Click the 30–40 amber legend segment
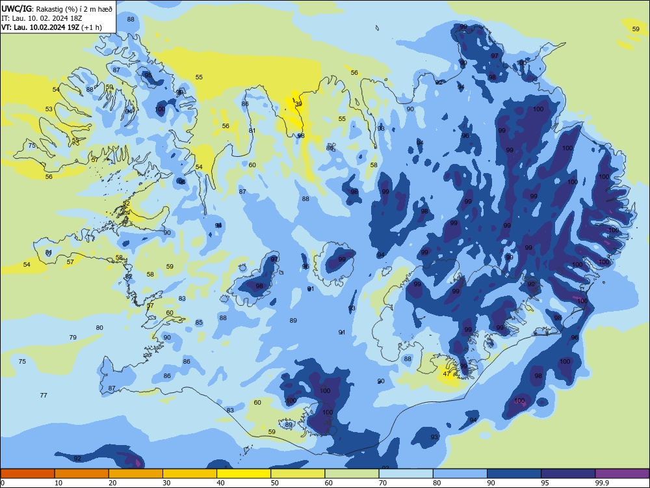 (x=190, y=474)
